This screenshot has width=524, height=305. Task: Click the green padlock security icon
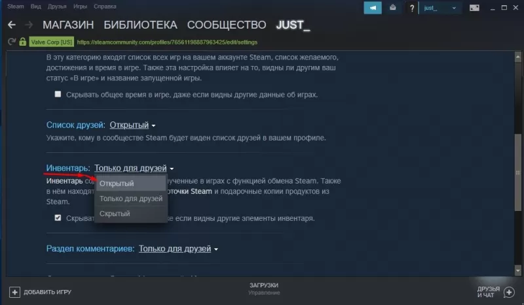pyautogui.click(x=22, y=42)
